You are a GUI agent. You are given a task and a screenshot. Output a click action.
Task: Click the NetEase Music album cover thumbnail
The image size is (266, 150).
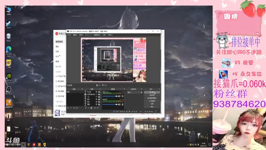tap(57, 113)
